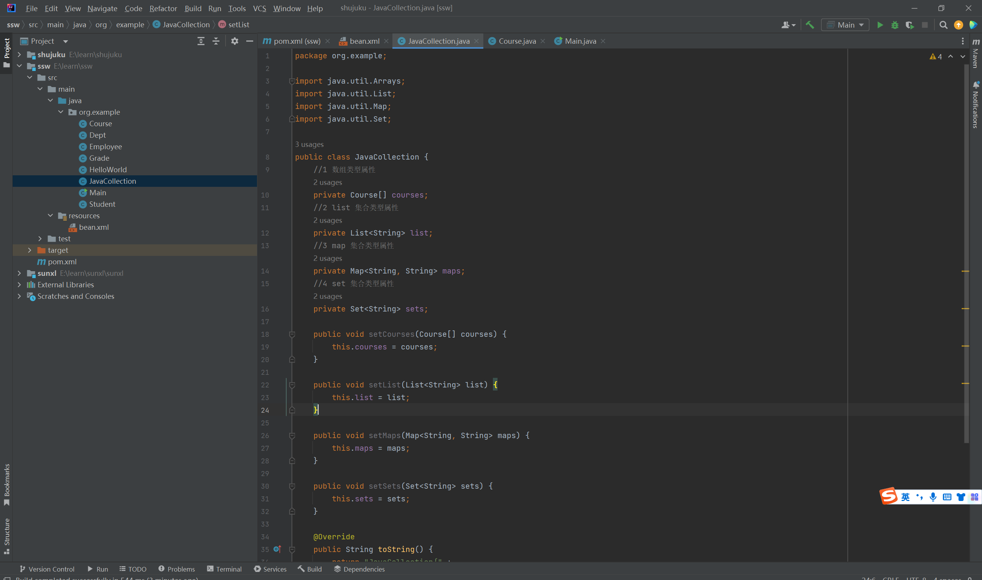Expand the target folder in tree
The width and height of the screenshot is (982, 580).
pyautogui.click(x=30, y=250)
